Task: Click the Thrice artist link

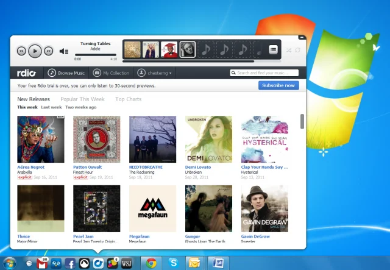Action: click(x=24, y=236)
